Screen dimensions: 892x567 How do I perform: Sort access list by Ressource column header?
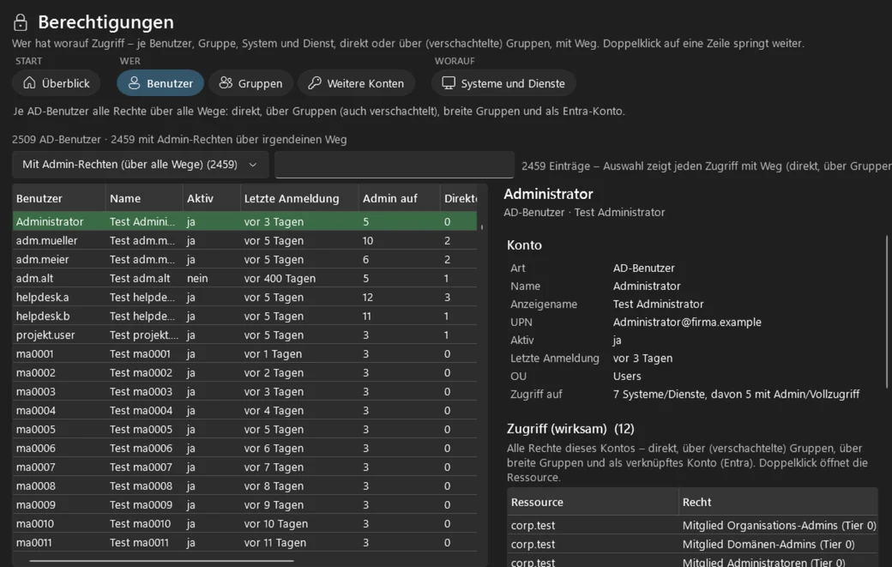pyautogui.click(x=593, y=502)
